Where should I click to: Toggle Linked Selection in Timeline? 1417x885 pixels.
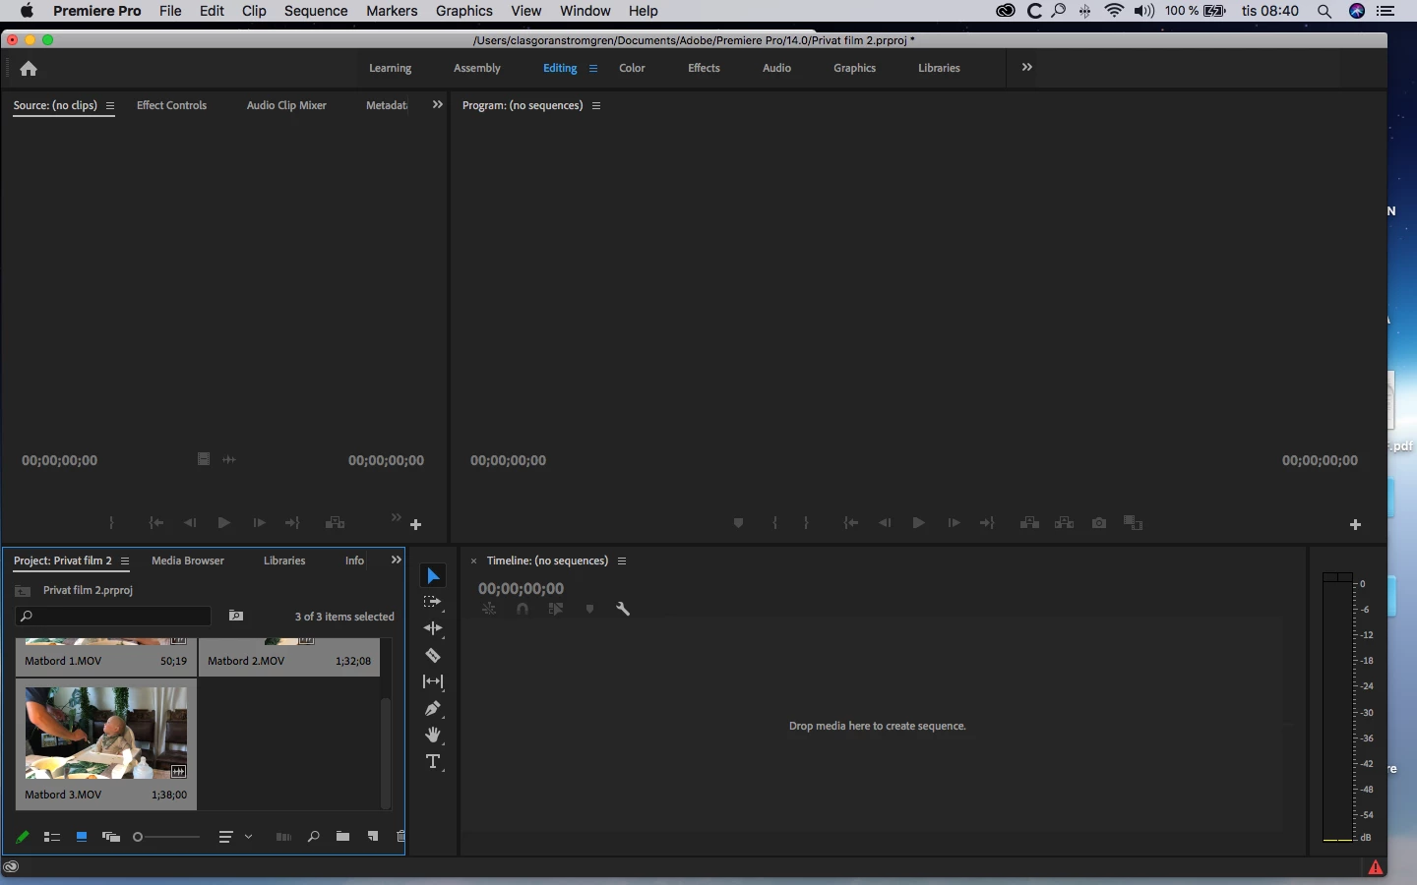click(x=556, y=609)
